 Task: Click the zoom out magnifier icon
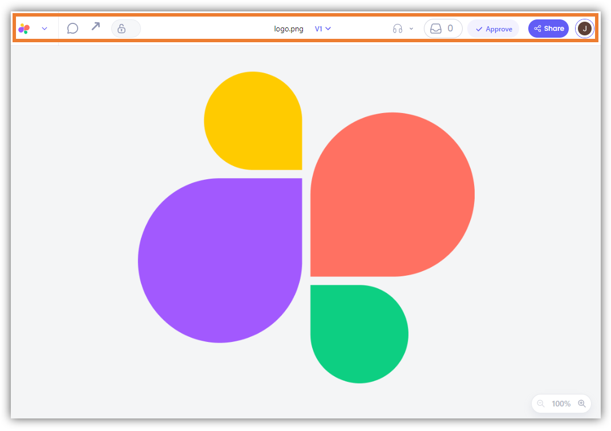[540, 403]
